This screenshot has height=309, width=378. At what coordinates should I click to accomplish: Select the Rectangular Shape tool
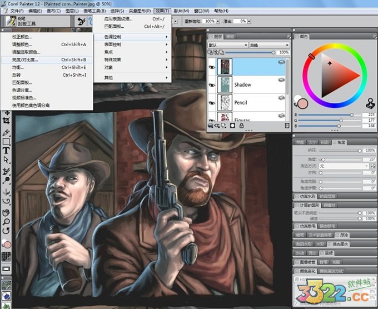pyautogui.click(x=6, y=142)
